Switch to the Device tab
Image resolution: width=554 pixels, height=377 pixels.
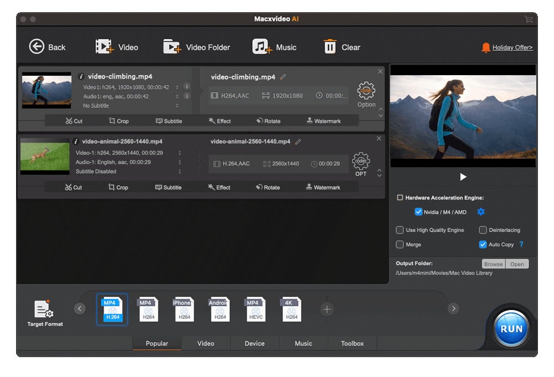[x=254, y=343]
